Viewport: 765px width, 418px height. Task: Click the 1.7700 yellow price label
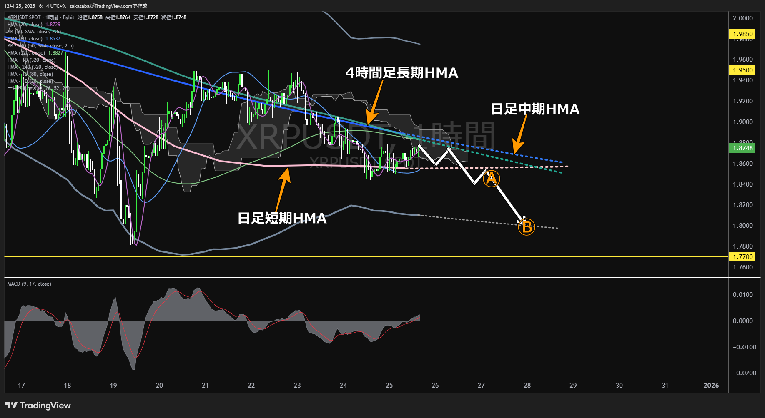pyautogui.click(x=742, y=257)
